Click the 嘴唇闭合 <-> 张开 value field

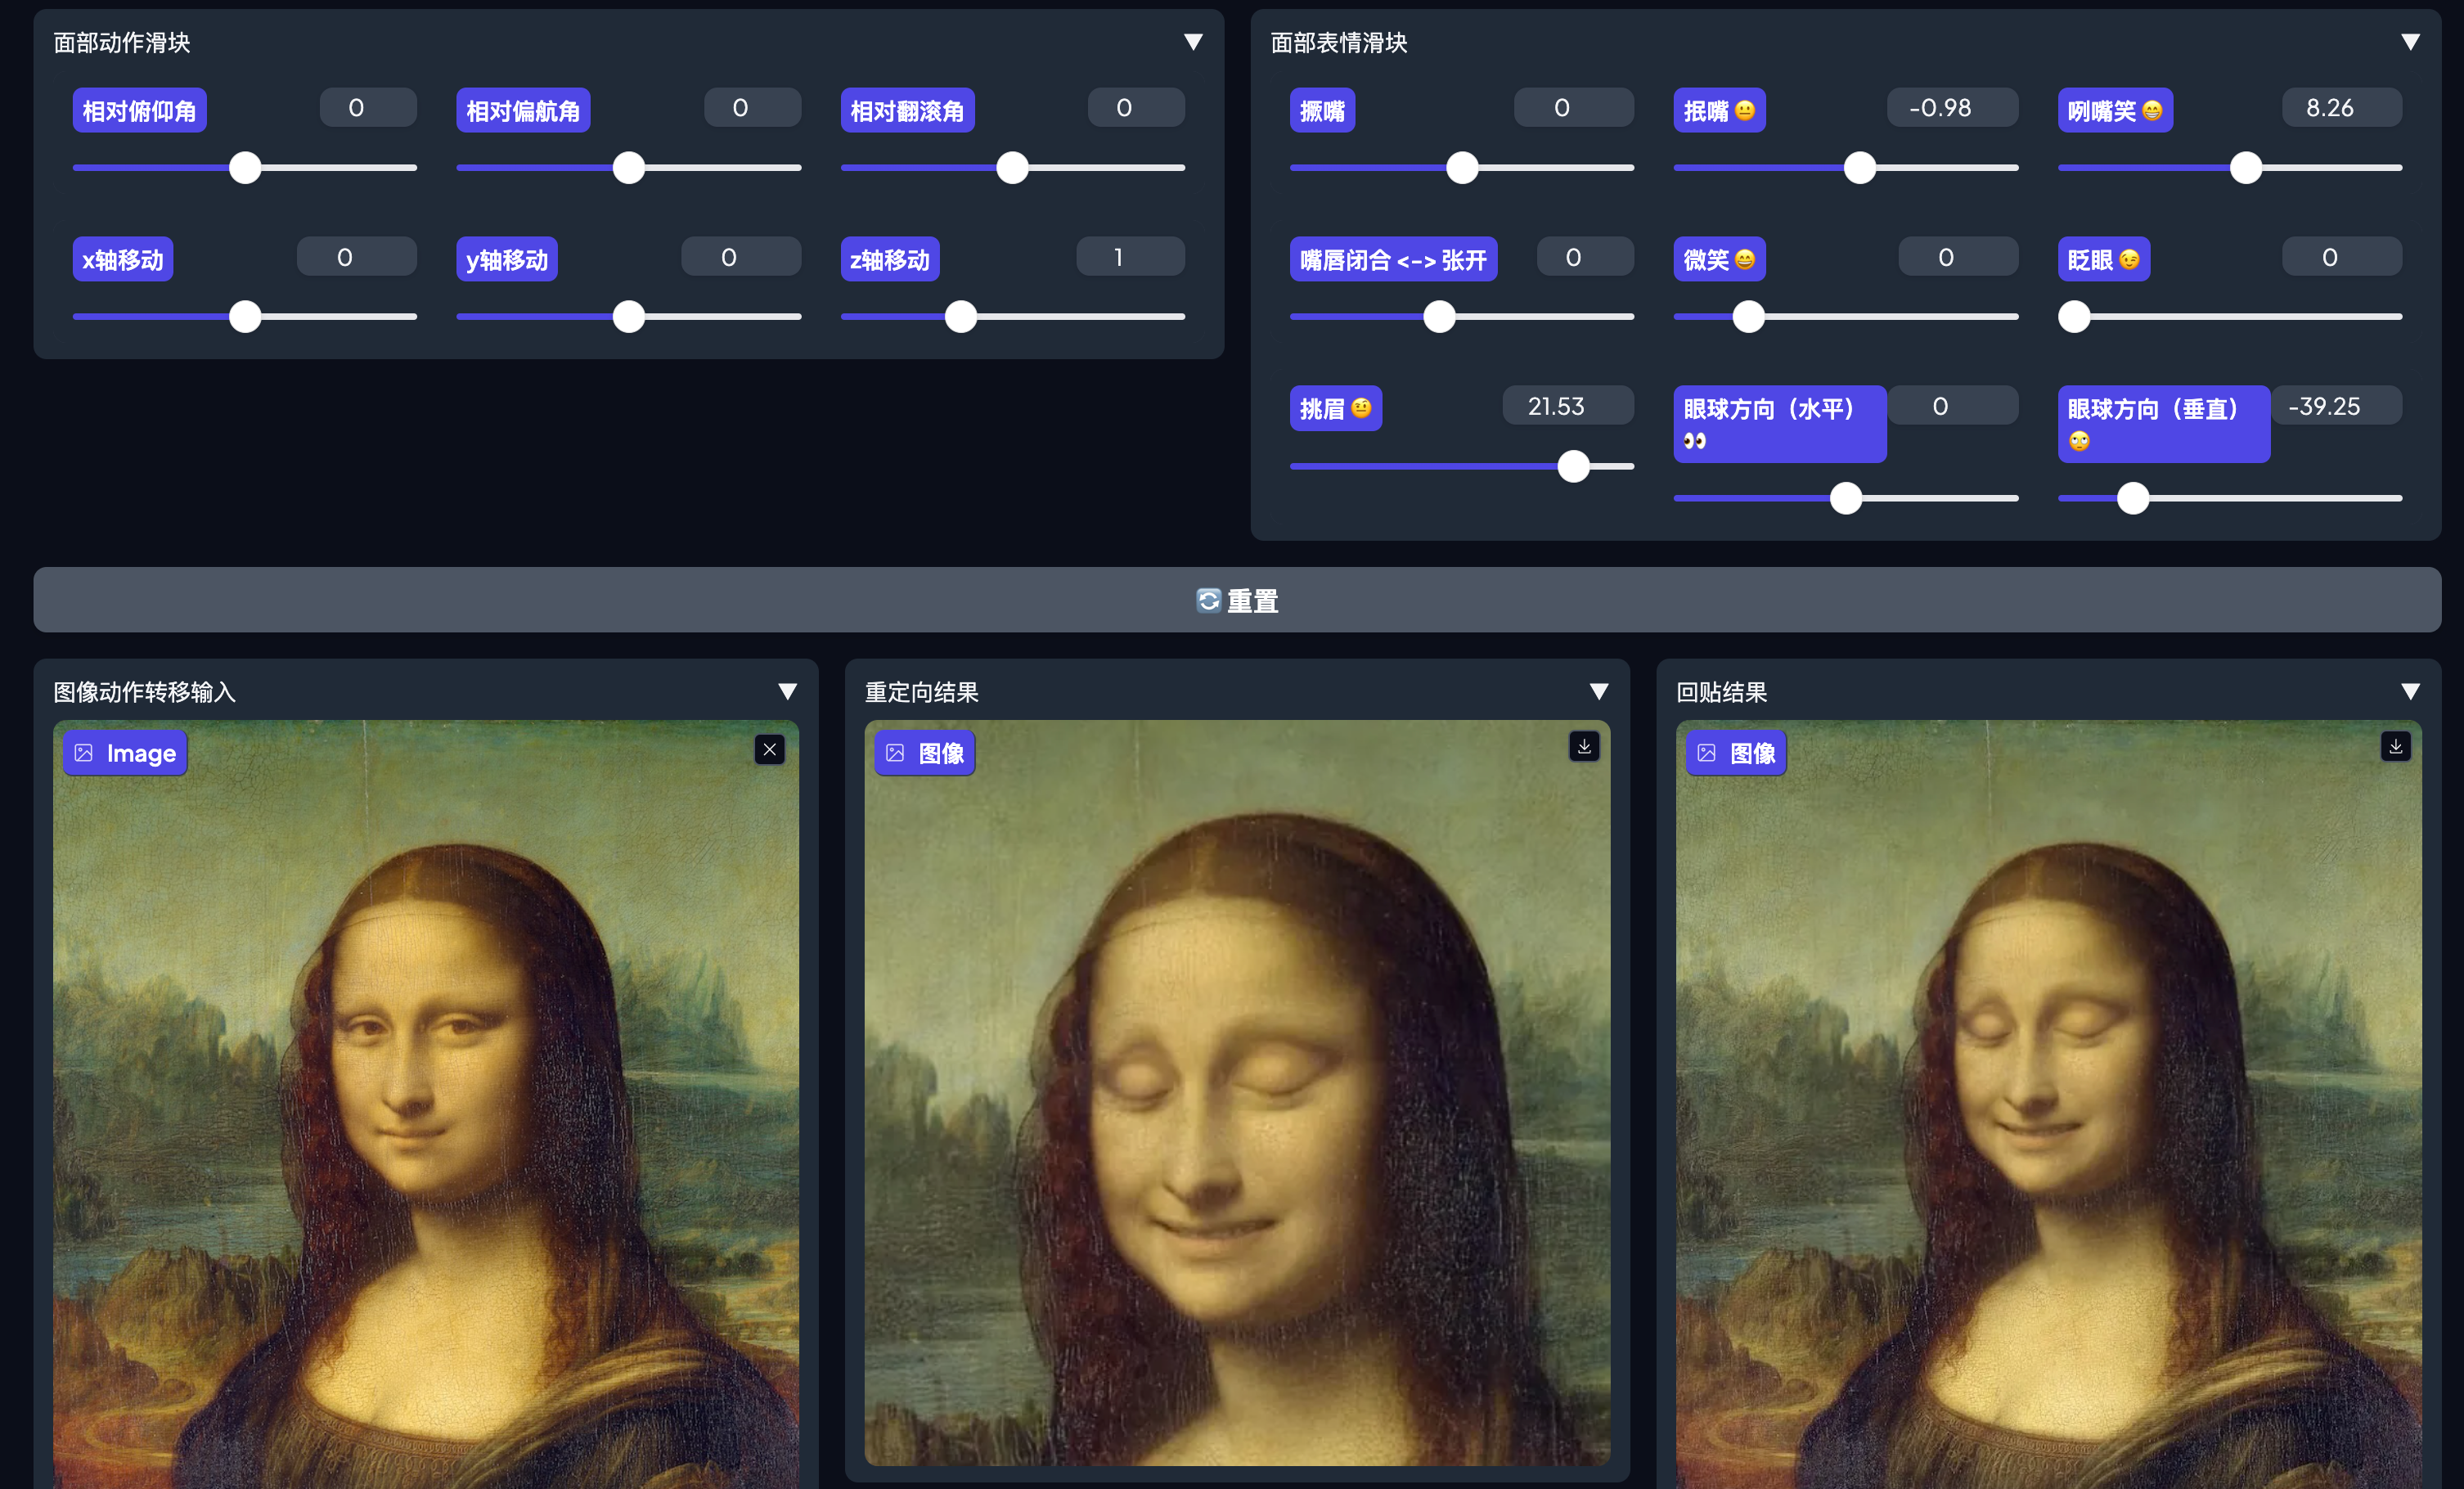(1585, 257)
